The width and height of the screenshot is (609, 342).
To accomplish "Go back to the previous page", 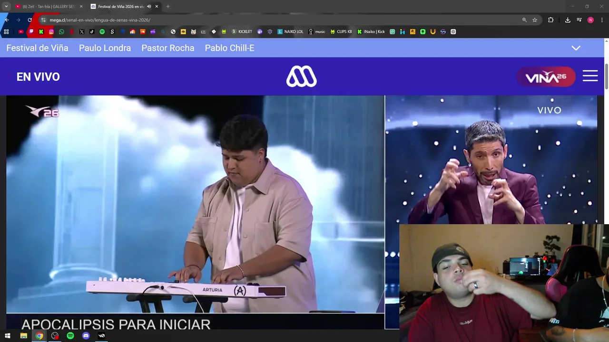I will pos(7,20).
